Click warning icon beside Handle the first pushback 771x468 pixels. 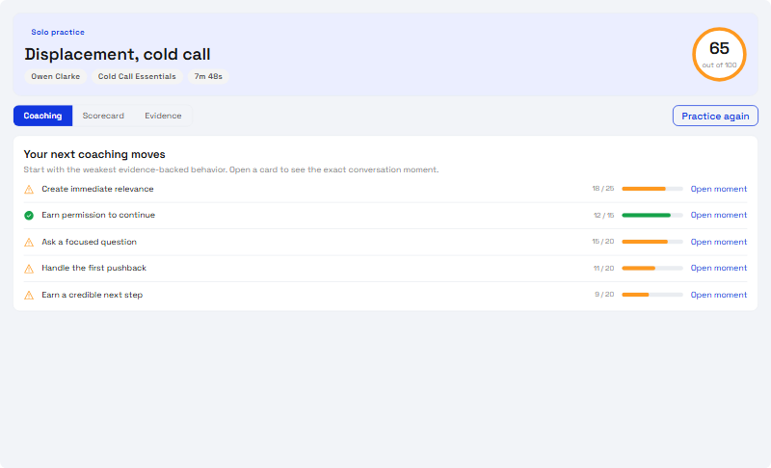(x=29, y=269)
